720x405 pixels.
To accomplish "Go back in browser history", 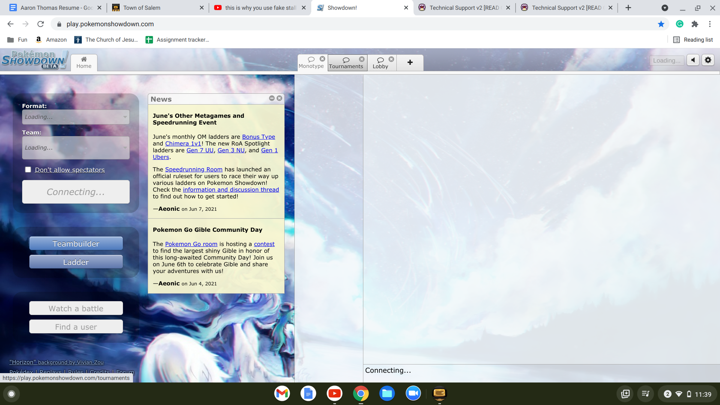I will [x=10, y=24].
